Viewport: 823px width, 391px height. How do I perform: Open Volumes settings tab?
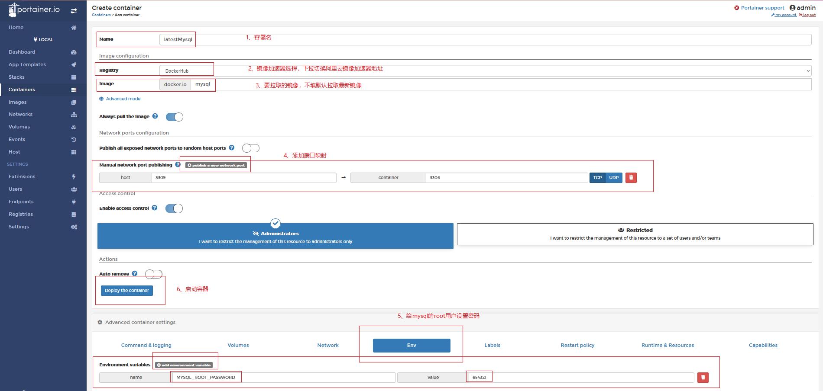coord(238,345)
